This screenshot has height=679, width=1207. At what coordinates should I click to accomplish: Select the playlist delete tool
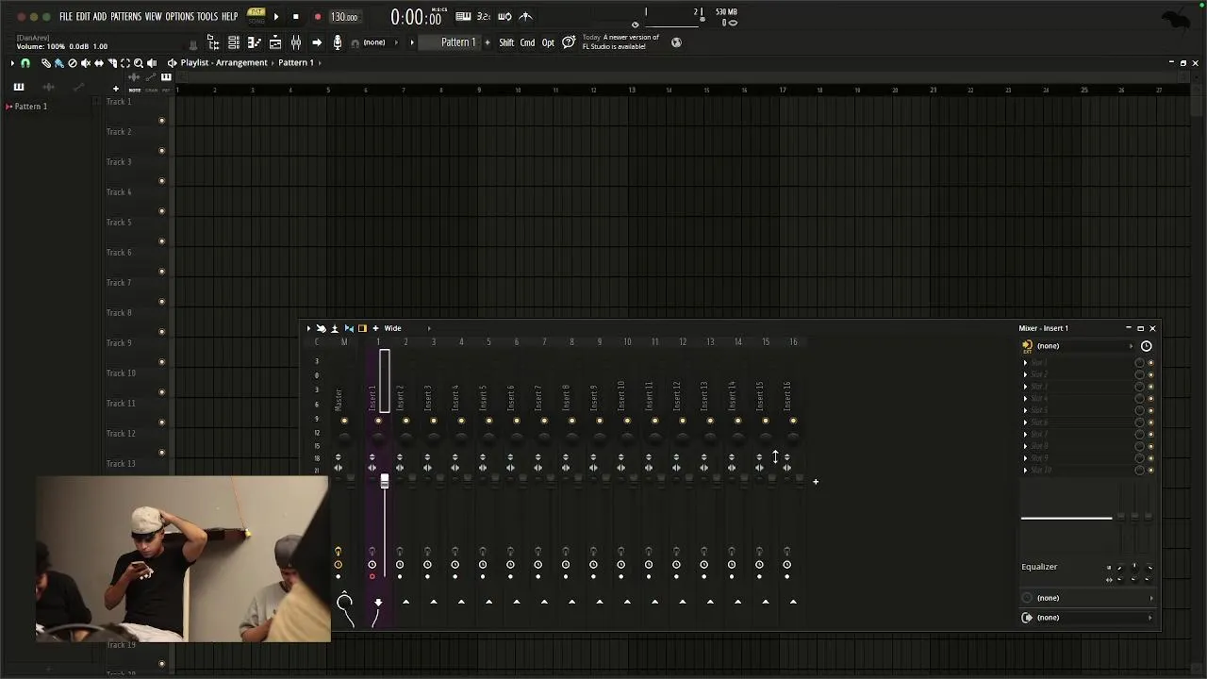(72, 63)
